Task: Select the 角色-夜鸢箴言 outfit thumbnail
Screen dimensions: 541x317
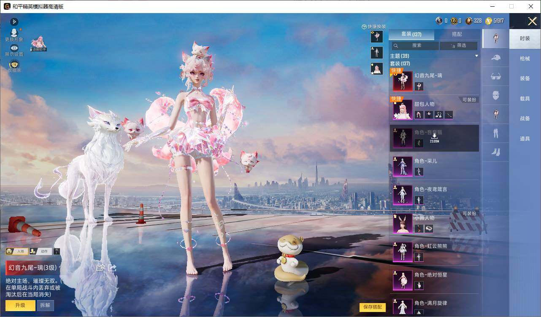Action: 403,195
